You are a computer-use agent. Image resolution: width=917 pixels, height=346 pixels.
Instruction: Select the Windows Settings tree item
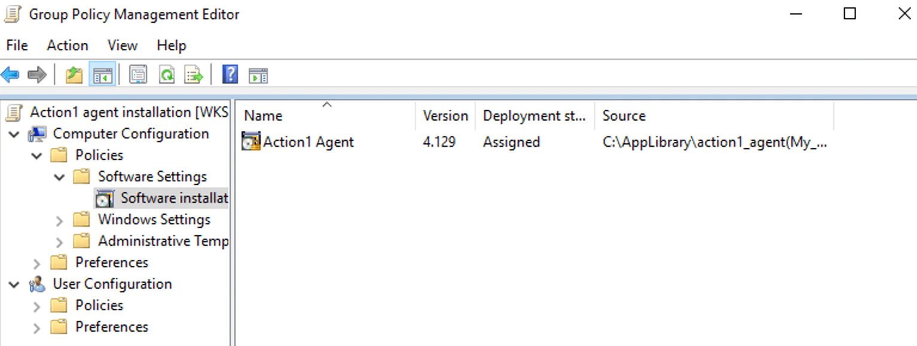[154, 220]
